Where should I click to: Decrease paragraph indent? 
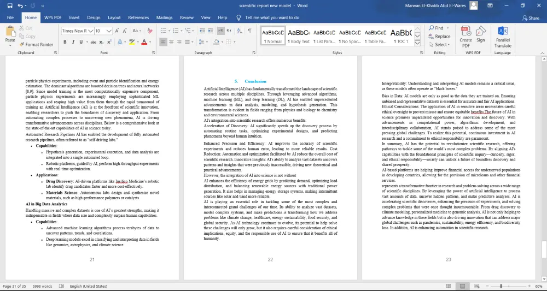tap(202, 31)
